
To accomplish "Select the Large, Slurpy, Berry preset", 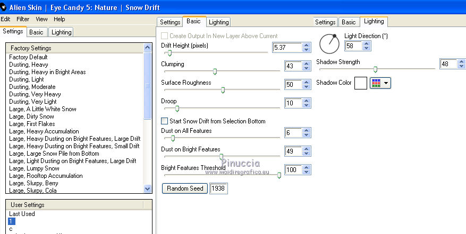I will [x=33, y=183].
